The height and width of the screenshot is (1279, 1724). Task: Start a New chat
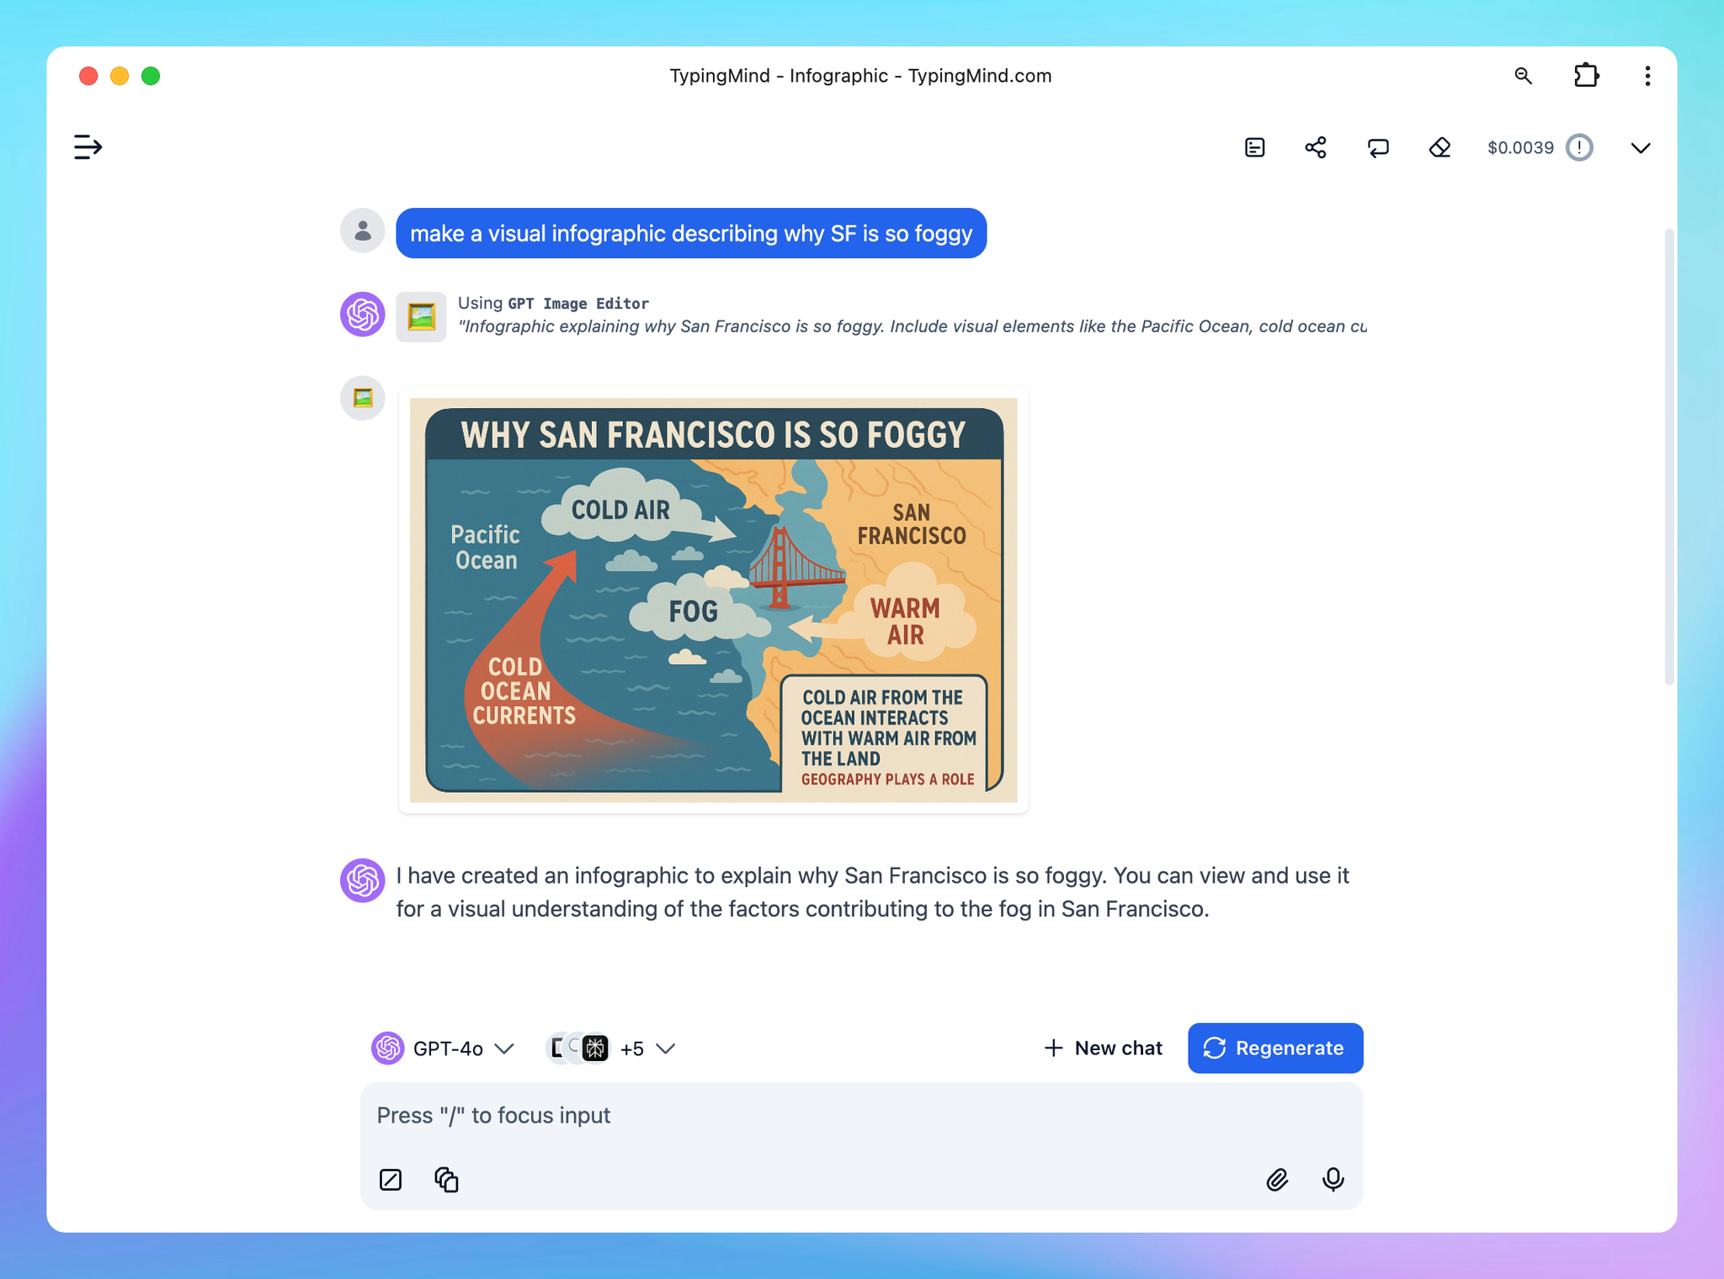coord(1103,1048)
